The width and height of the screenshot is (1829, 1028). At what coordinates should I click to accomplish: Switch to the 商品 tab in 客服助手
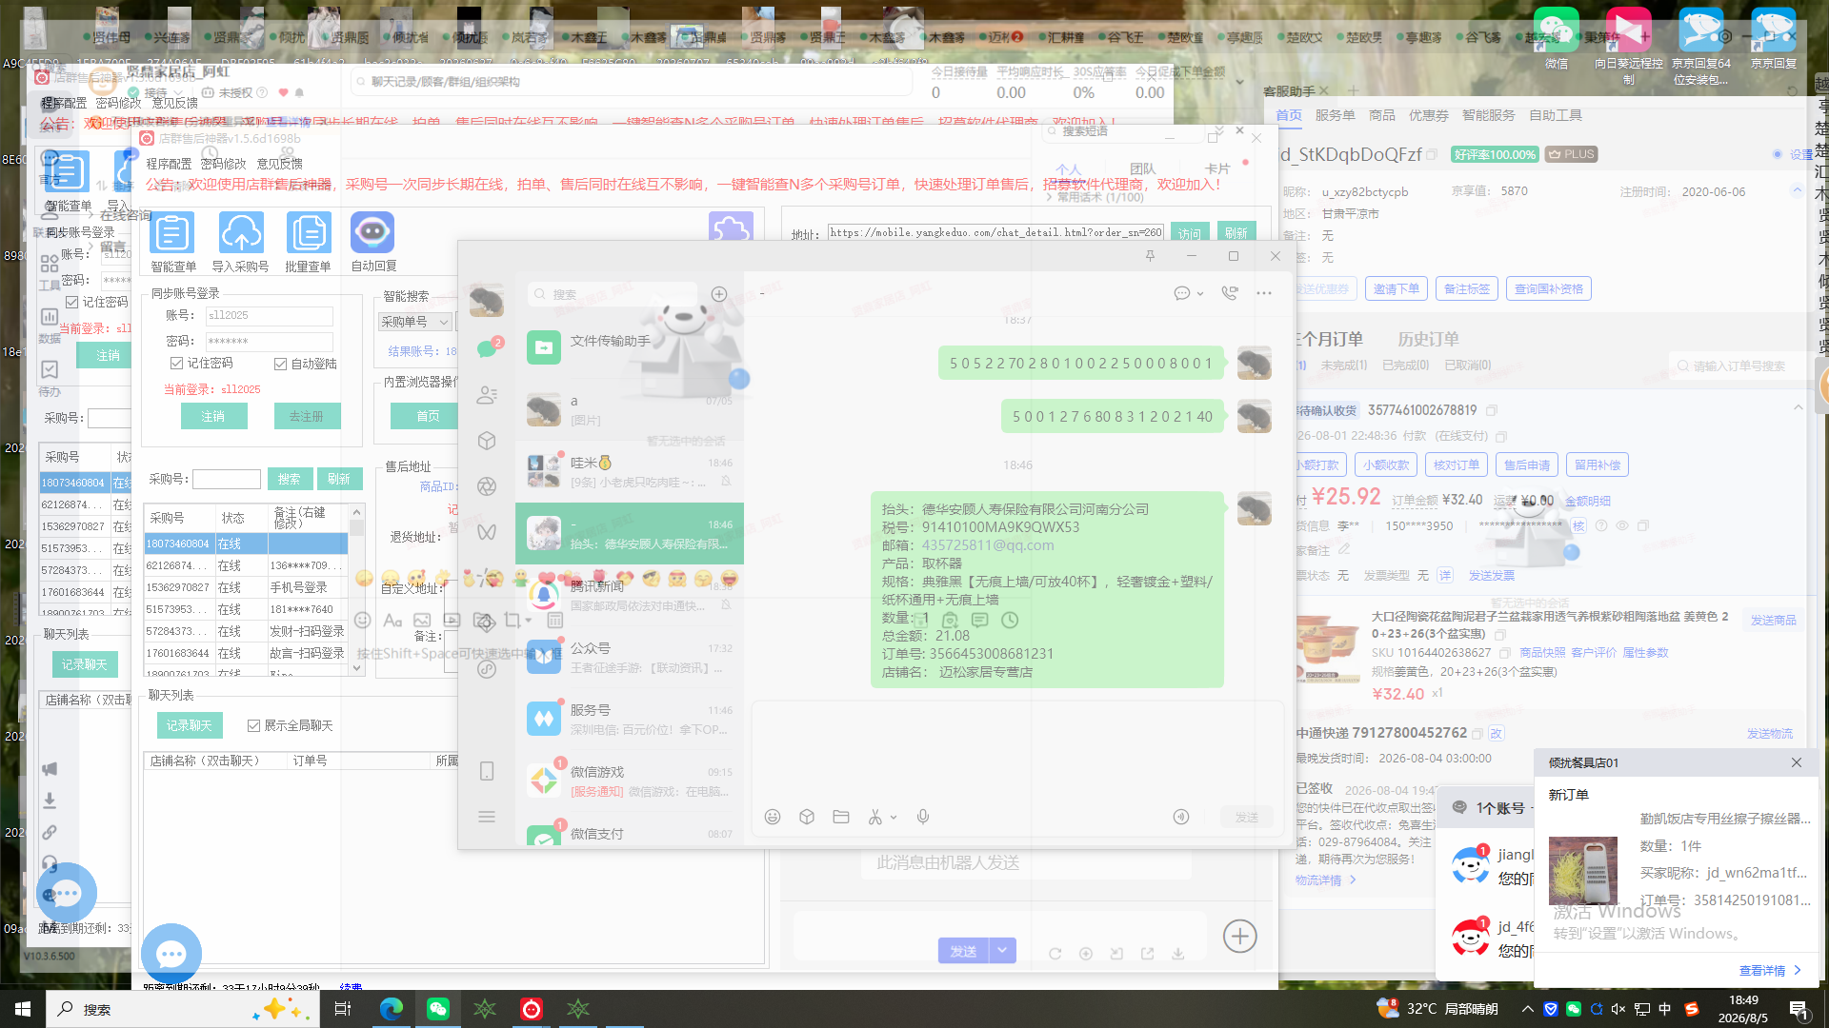tap(1381, 115)
